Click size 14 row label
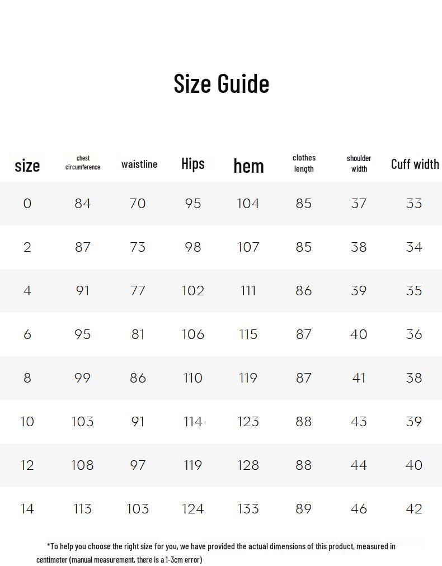 pos(27,509)
